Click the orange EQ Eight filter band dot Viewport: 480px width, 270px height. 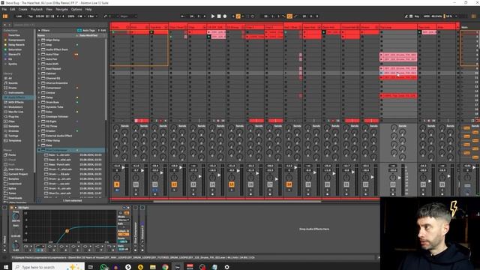click(67, 231)
